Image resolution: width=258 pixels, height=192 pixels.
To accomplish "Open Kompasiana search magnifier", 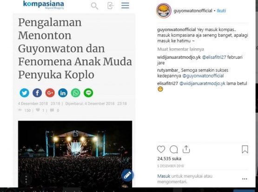I will tap(95, 6).
